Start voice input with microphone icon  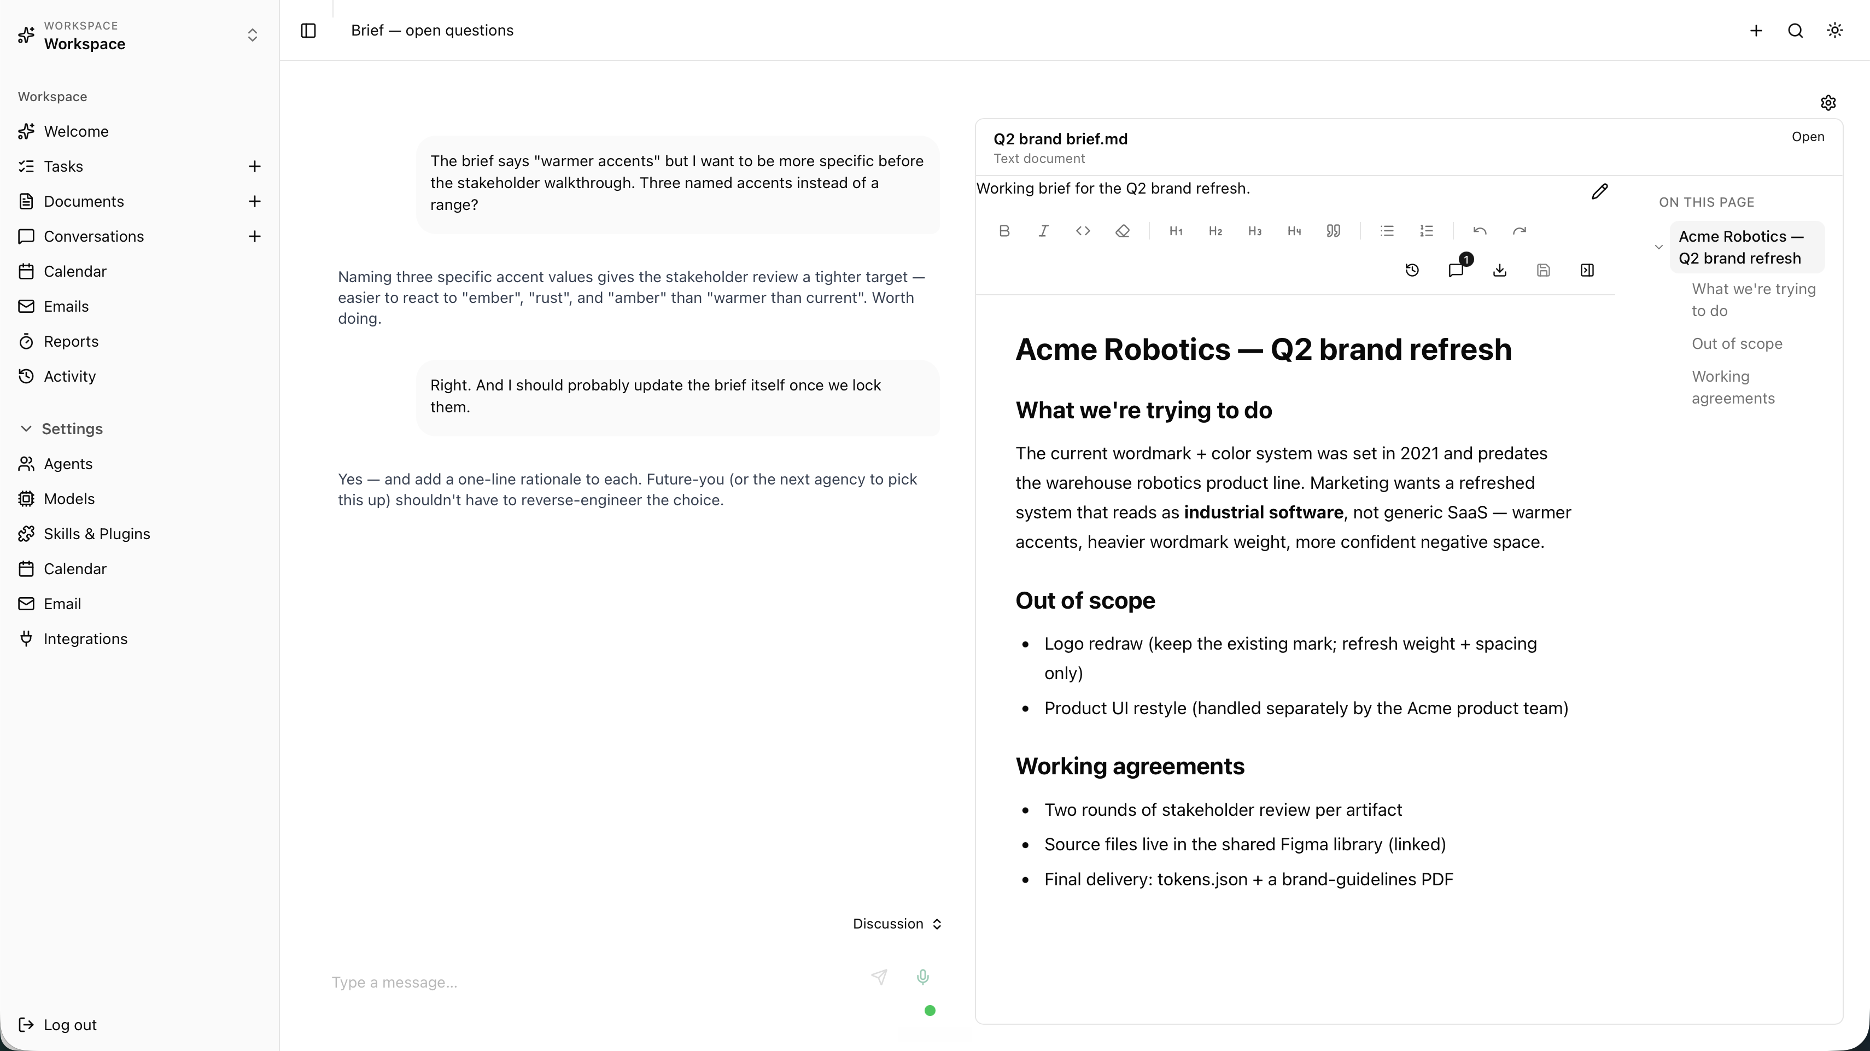pos(922,977)
